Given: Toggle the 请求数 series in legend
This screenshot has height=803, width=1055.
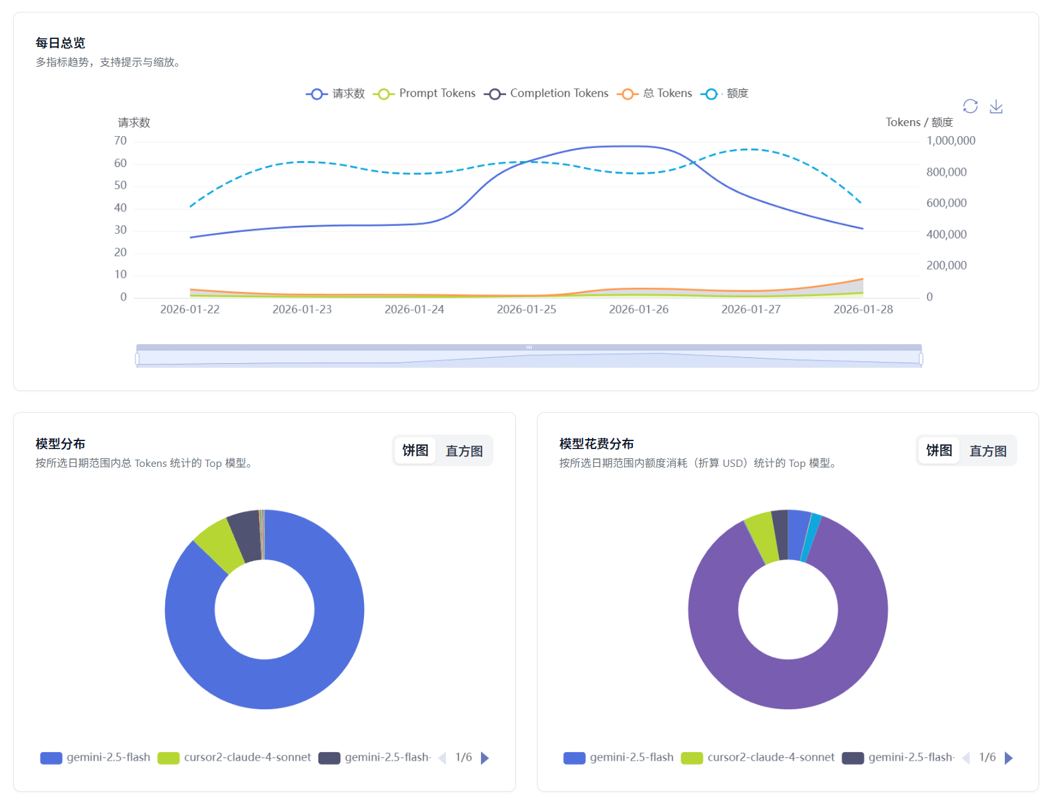Looking at the screenshot, I should click(336, 94).
